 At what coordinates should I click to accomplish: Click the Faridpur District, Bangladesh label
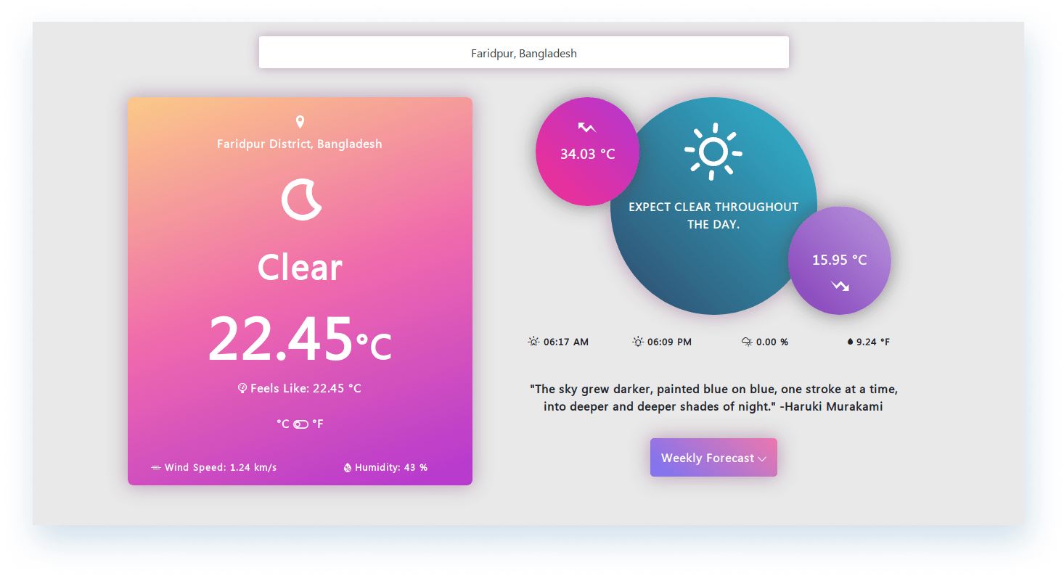(300, 144)
